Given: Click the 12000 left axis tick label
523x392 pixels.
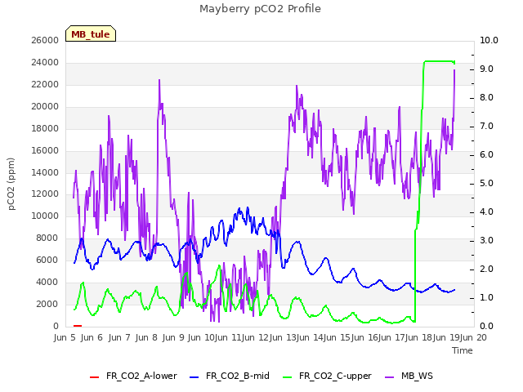Looking at the screenshot, I should 45,194.
